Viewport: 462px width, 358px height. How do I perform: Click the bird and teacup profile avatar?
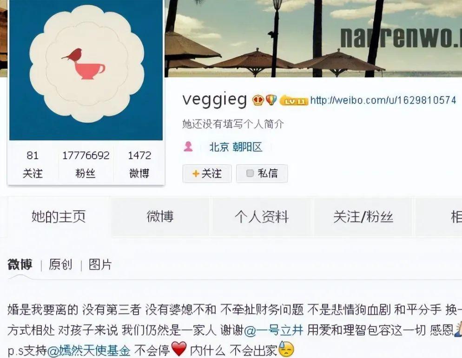(86, 70)
